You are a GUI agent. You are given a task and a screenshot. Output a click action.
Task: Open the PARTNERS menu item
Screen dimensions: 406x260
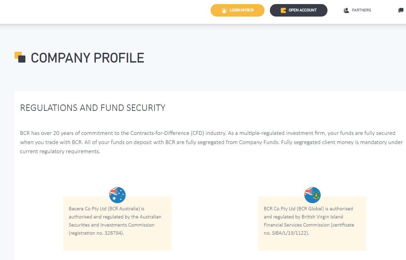tap(361, 10)
